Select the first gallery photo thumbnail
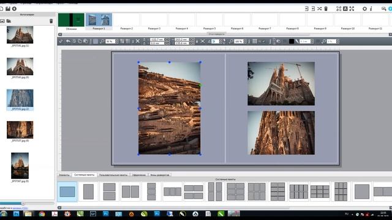392x220 pixels. tap(20, 35)
